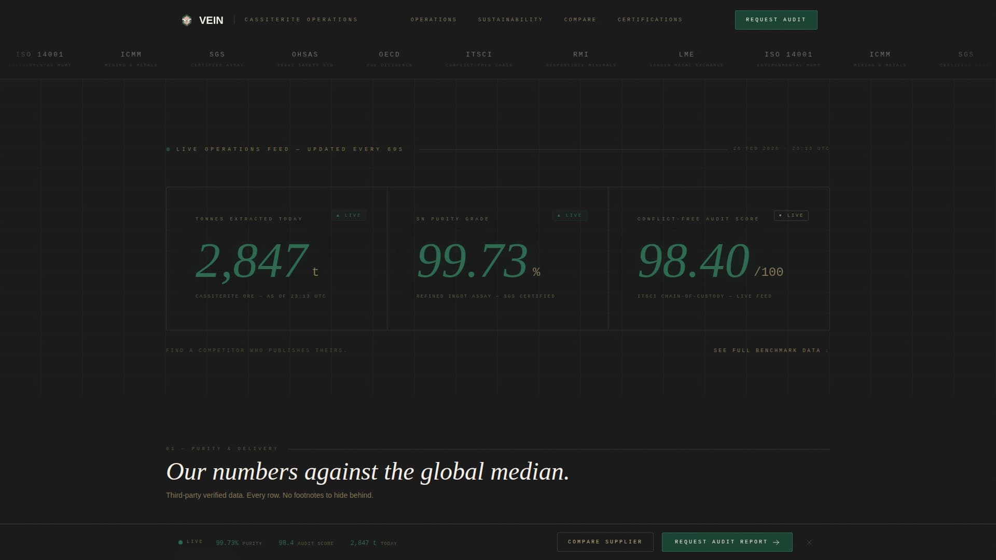Click the Compare Supplier button
996x560 pixels.
(x=605, y=542)
